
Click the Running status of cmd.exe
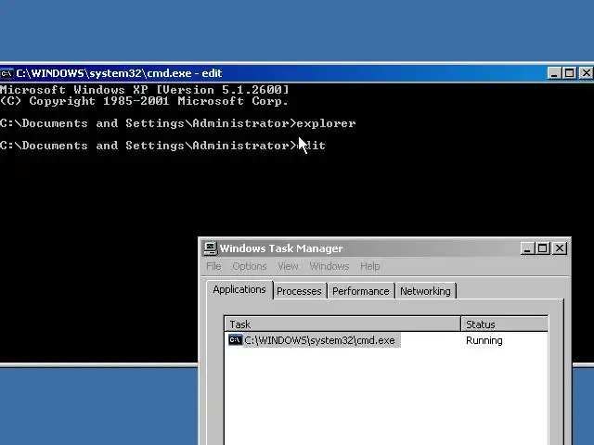484,340
